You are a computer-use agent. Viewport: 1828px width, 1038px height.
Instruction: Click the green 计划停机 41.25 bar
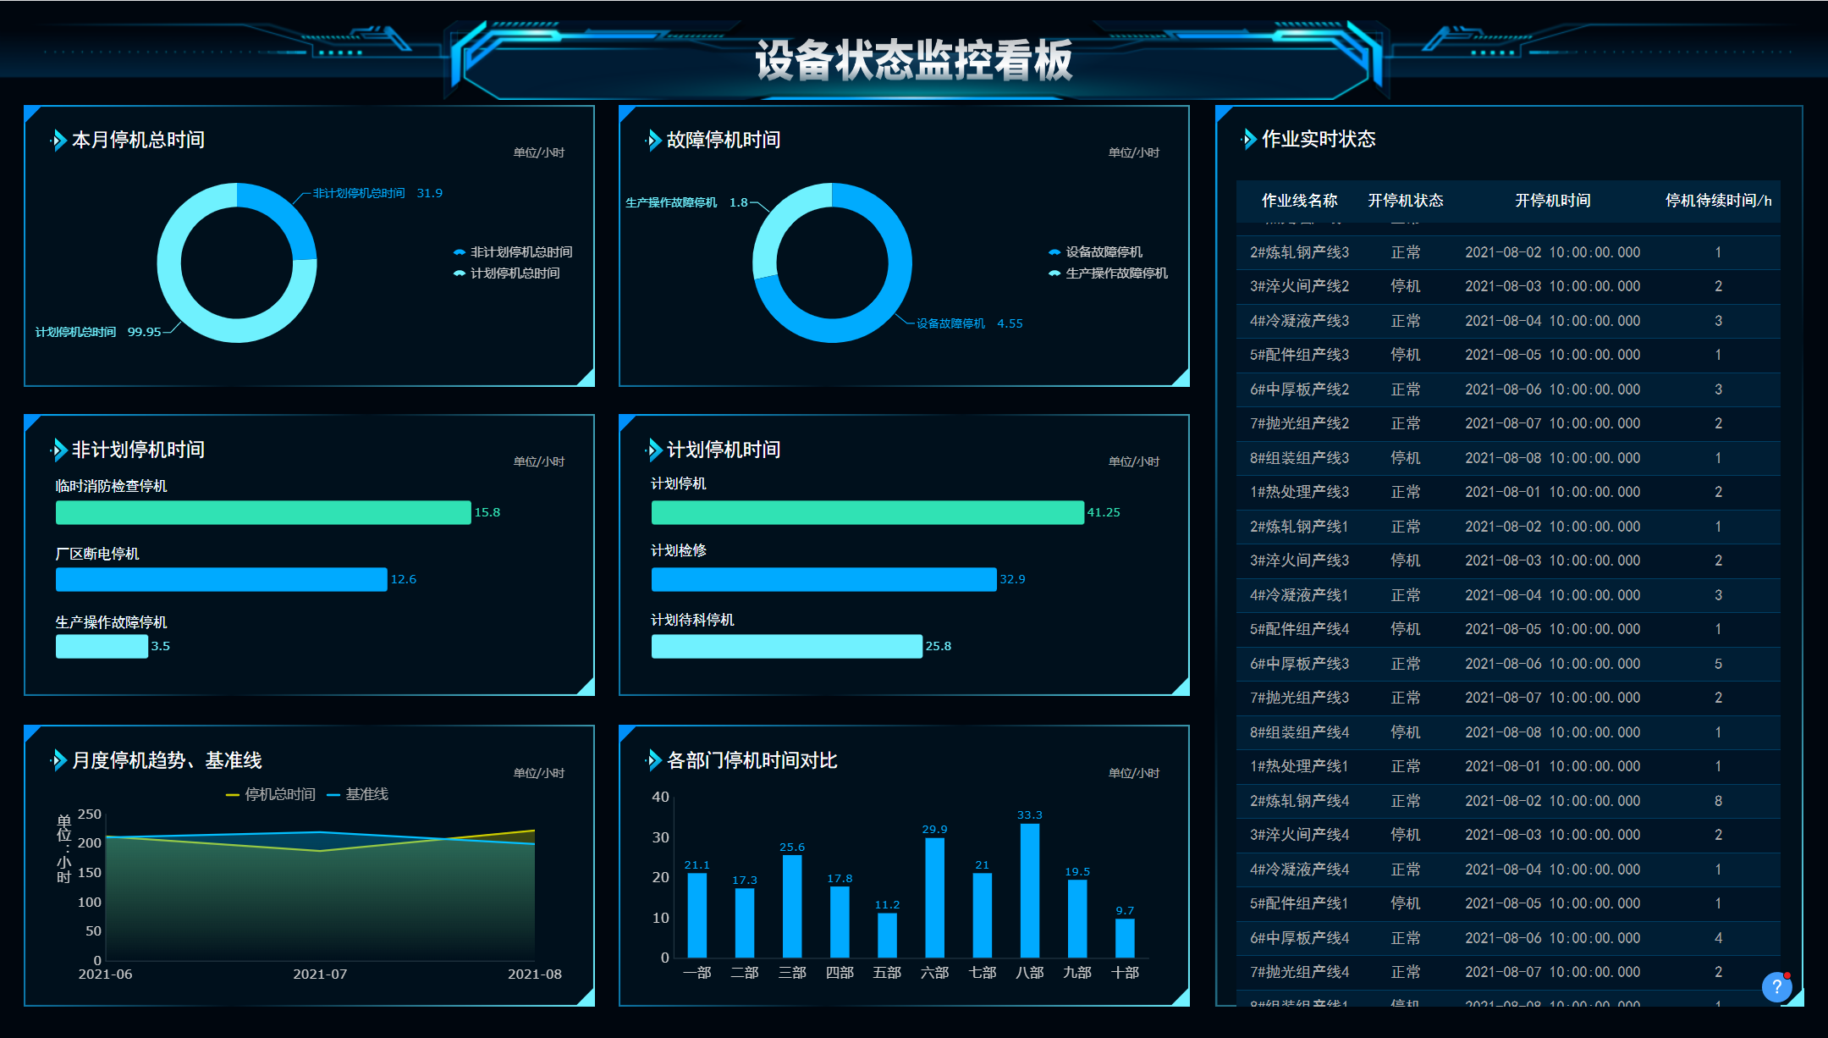(x=867, y=512)
